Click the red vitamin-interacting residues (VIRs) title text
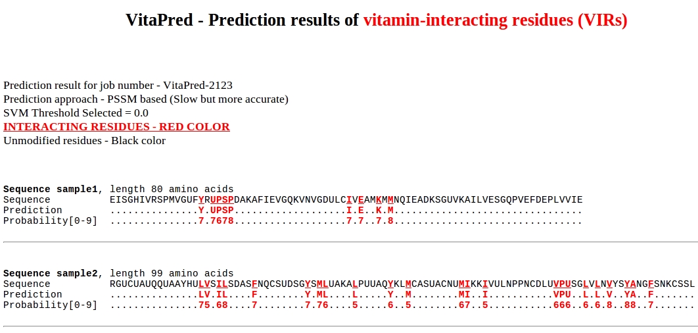698x333 pixels. click(495, 20)
